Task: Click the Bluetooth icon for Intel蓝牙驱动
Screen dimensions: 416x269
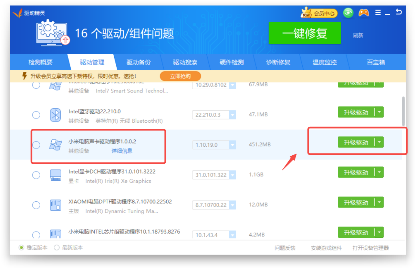Action: pyautogui.click(x=55, y=115)
